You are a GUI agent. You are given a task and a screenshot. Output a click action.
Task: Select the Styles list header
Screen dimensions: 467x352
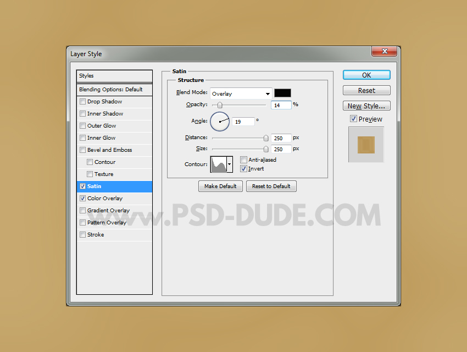point(114,76)
